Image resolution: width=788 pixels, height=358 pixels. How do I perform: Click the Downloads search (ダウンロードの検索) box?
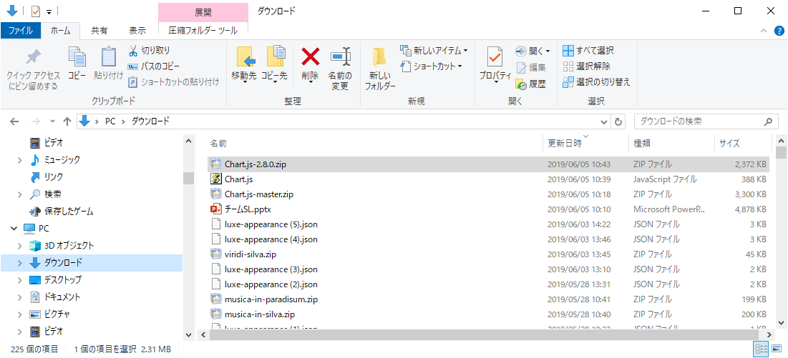(698, 121)
